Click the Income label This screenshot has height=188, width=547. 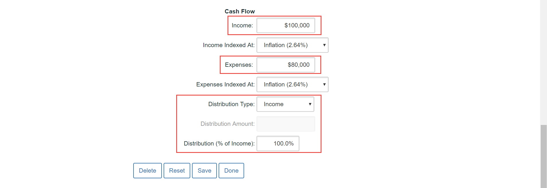click(x=242, y=25)
